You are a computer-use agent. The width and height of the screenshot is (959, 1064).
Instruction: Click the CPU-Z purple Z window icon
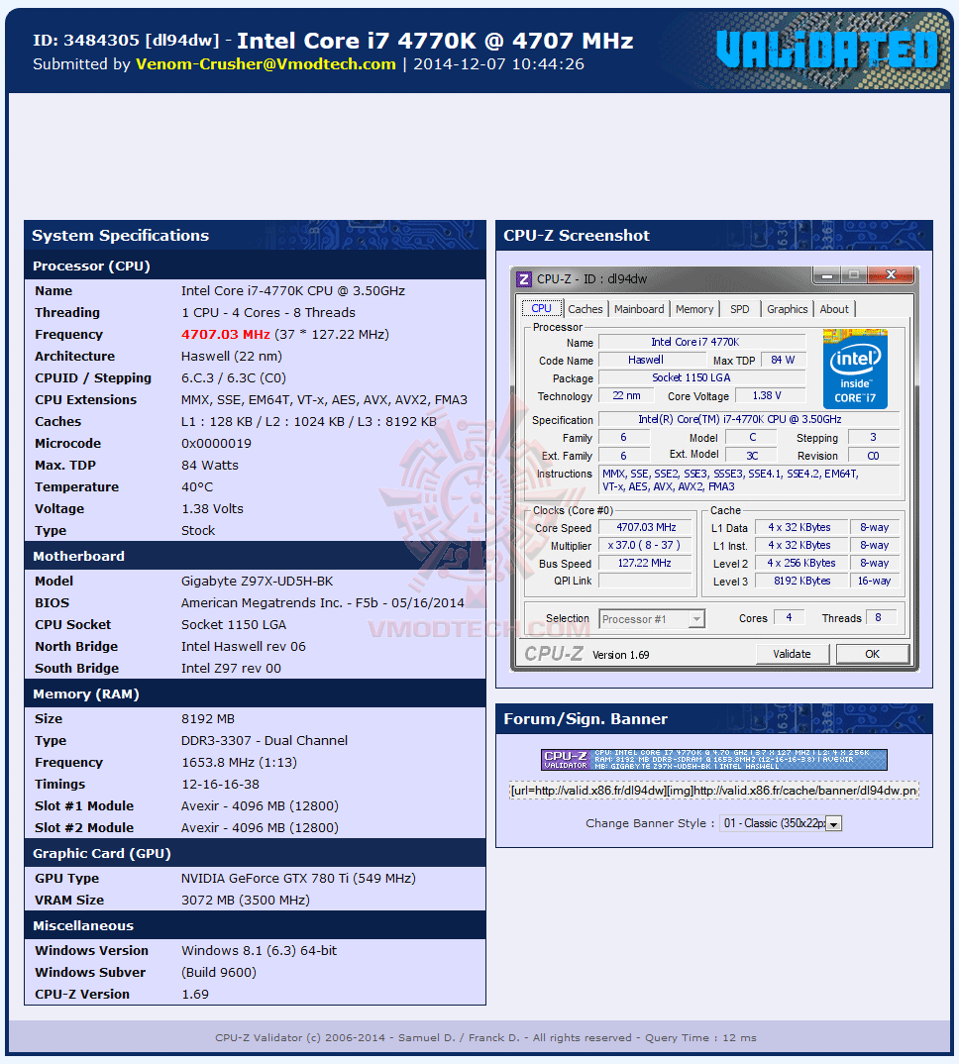pyautogui.click(x=524, y=279)
